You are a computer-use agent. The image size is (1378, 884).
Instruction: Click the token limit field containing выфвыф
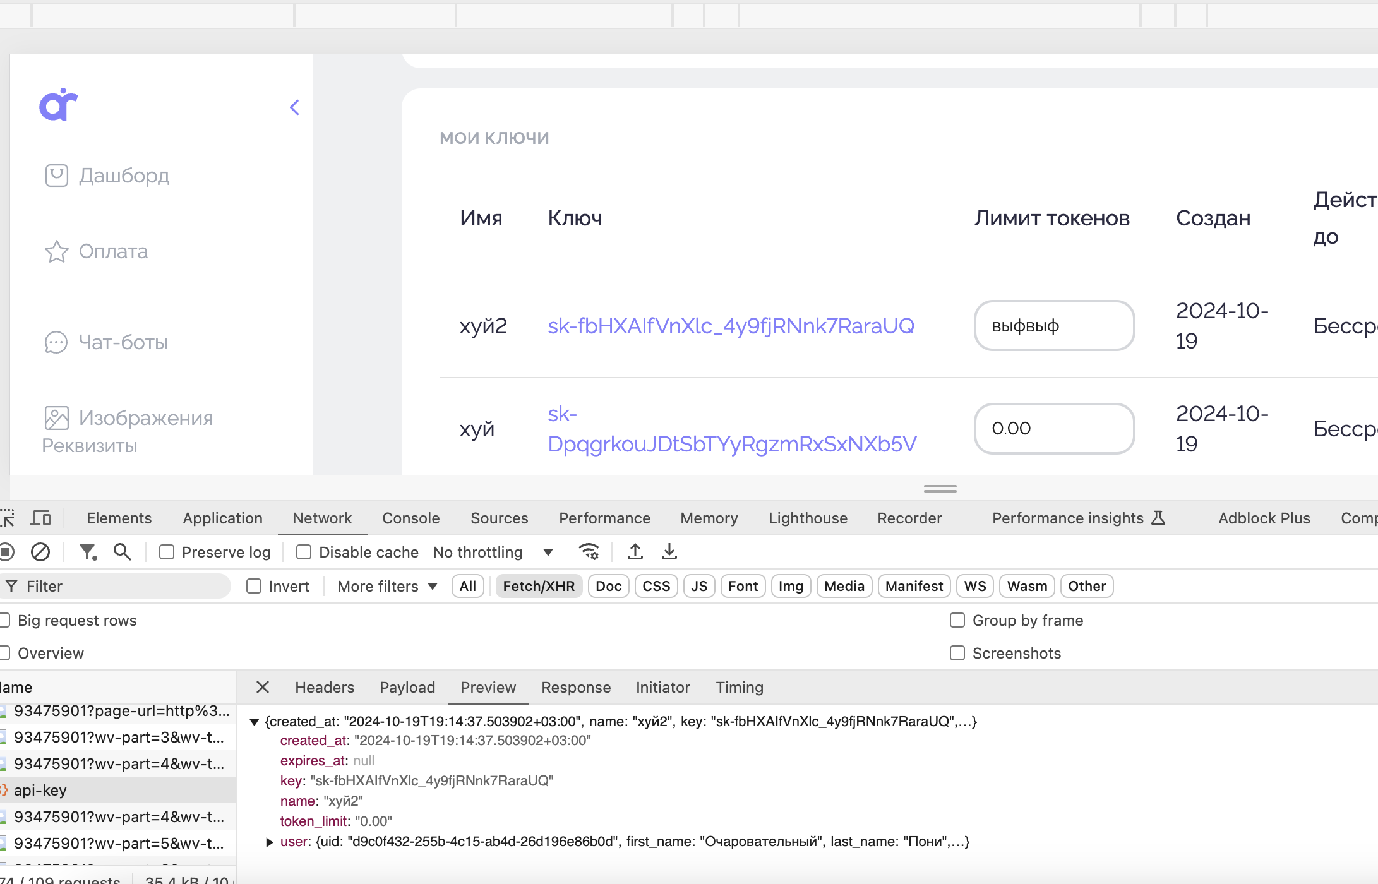[1054, 326]
